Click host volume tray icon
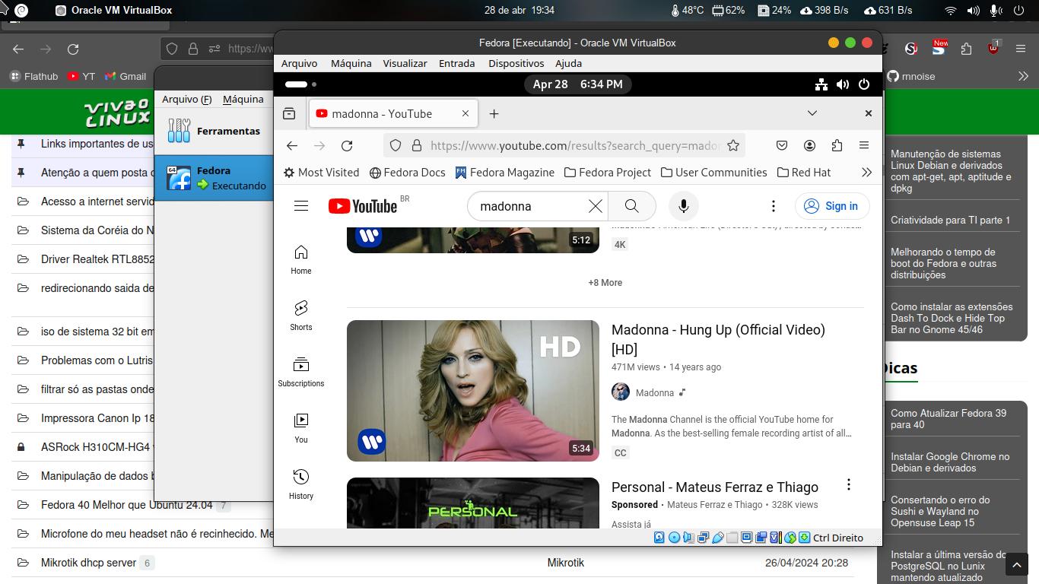Viewport: 1039px width, 584px height. (973, 11)
